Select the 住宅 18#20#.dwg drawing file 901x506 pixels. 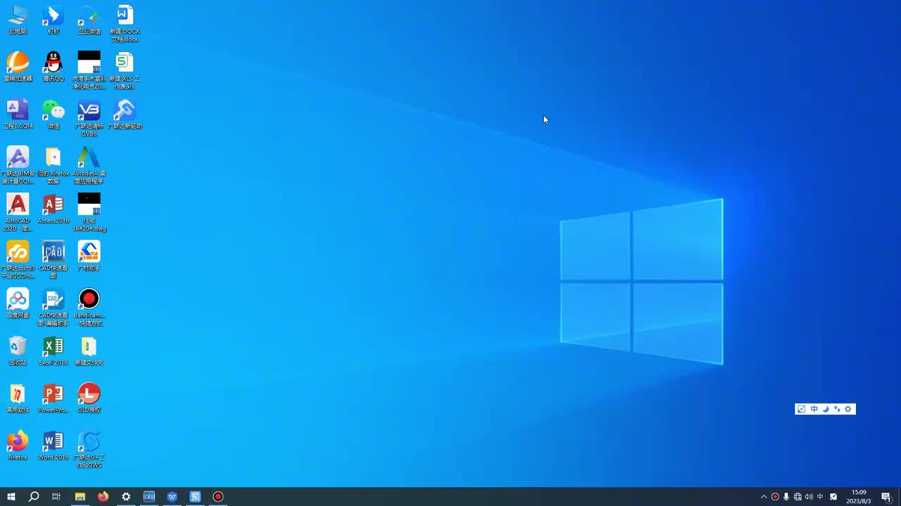(x=89, y=213)
